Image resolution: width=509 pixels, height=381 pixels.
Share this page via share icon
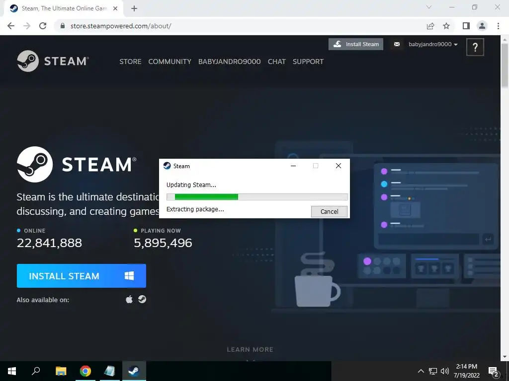(430, 26)
